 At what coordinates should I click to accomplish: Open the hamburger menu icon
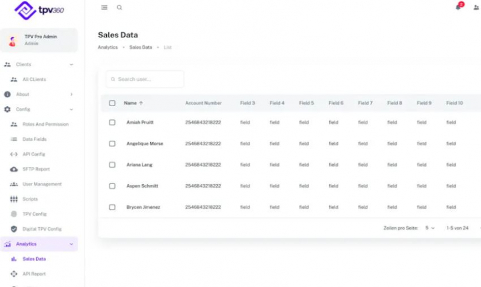(104, 7)
